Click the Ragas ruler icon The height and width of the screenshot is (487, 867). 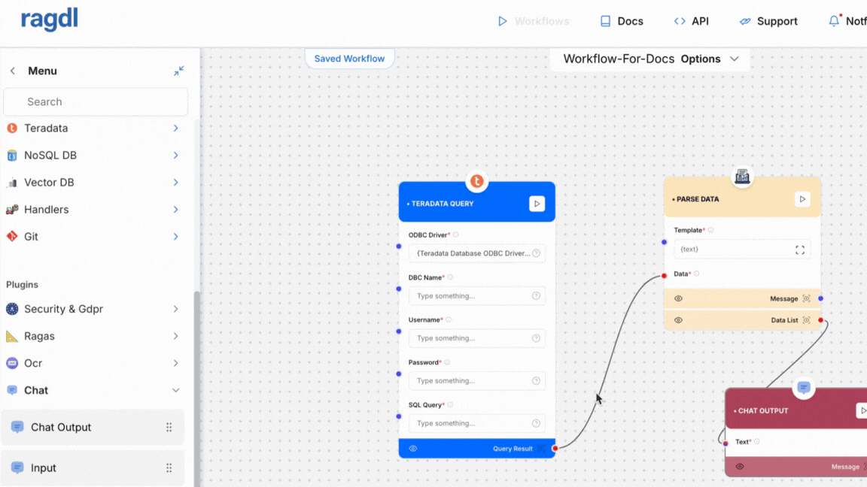click(12, 336)
